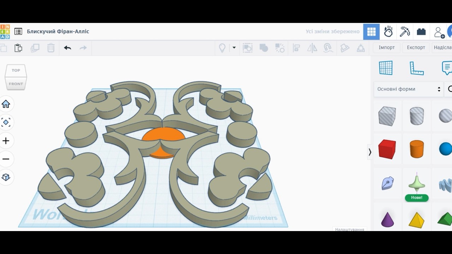The height and width of the screenshot is (254, 452).
Task: Select the striped hole Box shape
Action: pos(387,116)
